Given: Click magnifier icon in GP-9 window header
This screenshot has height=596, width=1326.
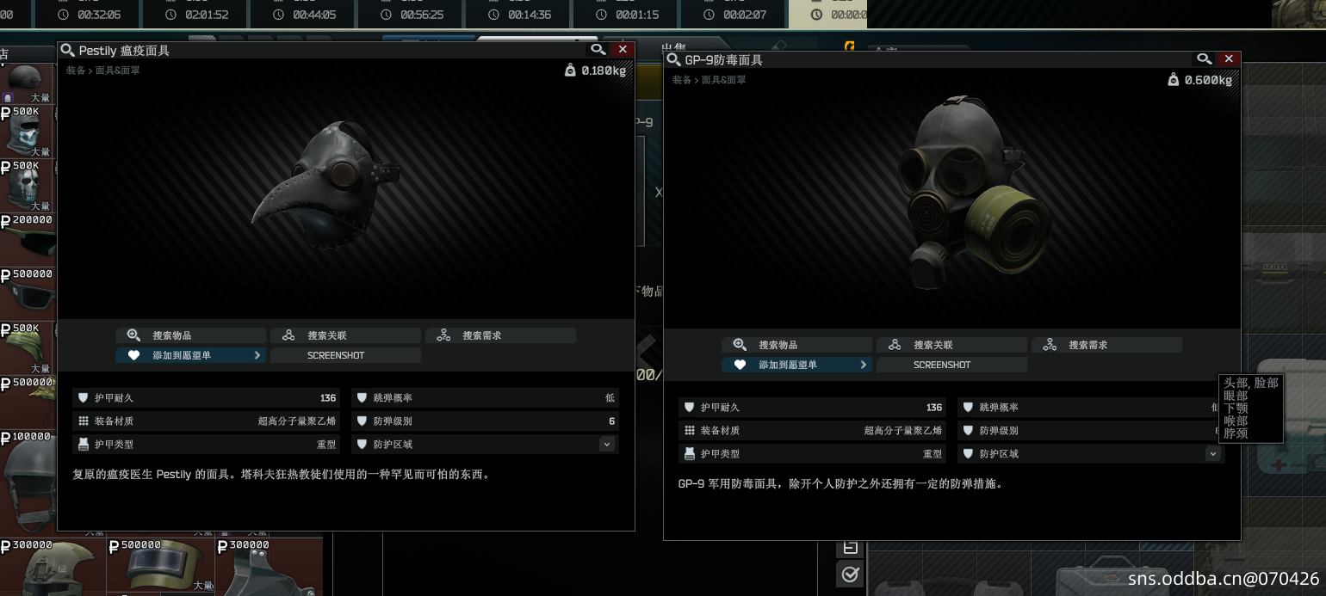Looking at the screenshot, I should click(1205, 58).
